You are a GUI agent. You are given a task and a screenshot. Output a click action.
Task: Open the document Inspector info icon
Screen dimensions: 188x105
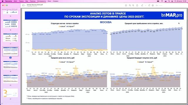coord(126,5)
